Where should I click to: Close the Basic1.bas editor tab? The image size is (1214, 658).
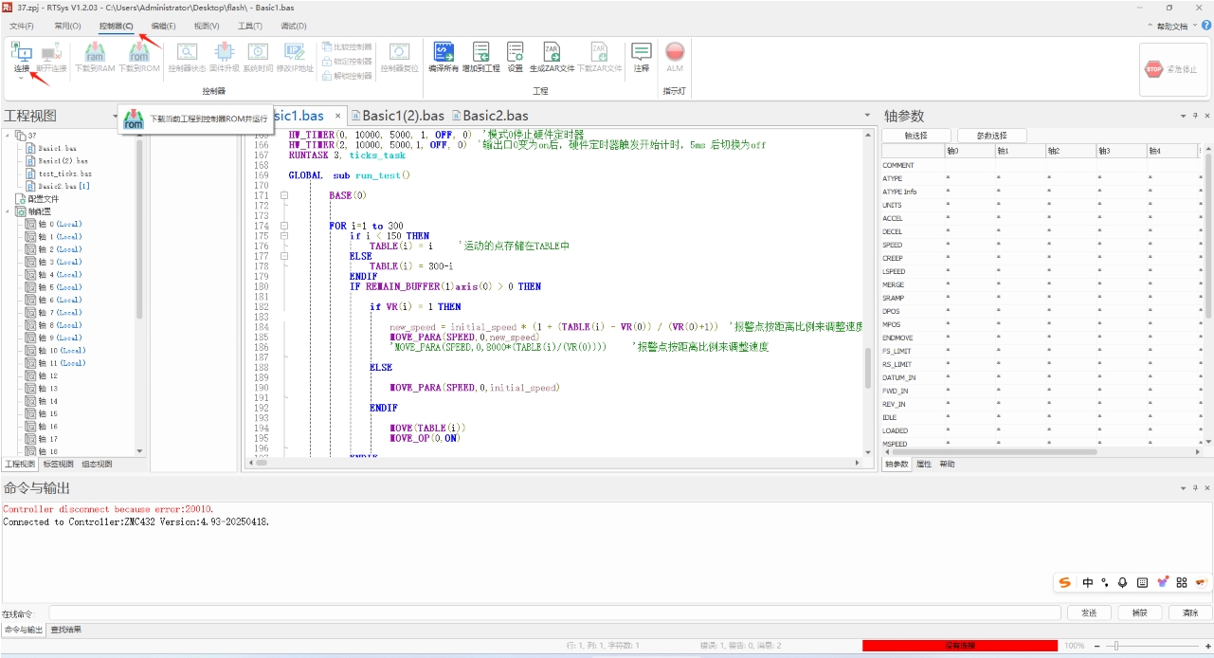point(337,116)
